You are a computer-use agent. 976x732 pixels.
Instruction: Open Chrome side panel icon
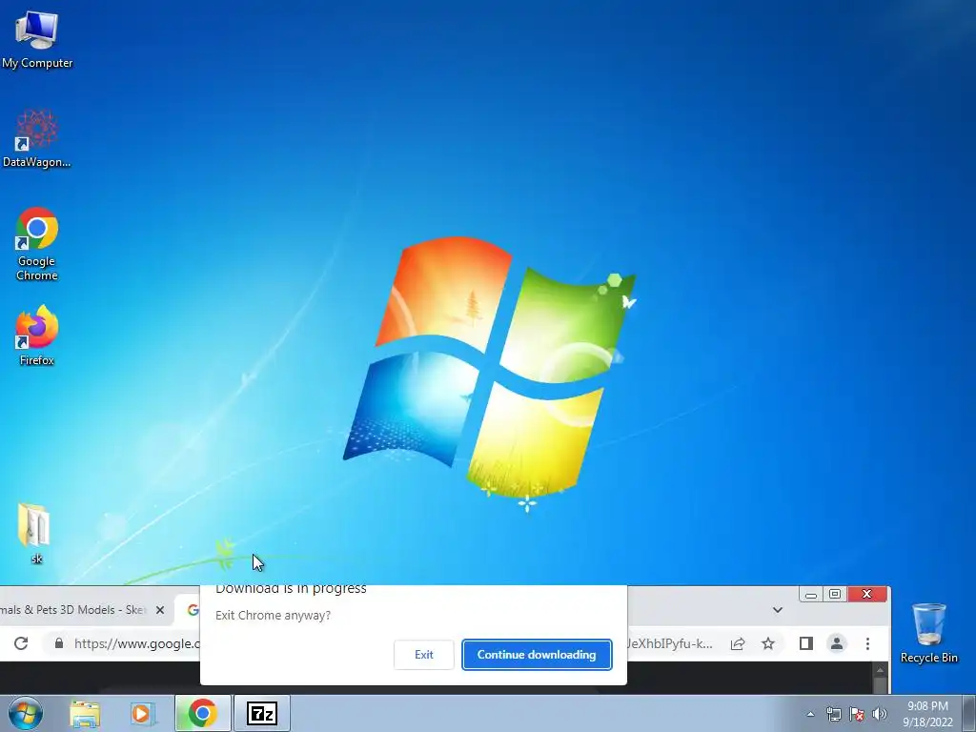[x=806, y=643]
